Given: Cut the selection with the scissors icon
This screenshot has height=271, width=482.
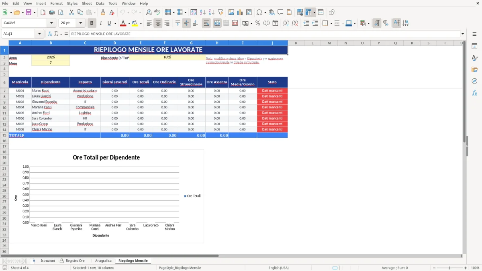Looking at the screenshot, I should [71, 12].
